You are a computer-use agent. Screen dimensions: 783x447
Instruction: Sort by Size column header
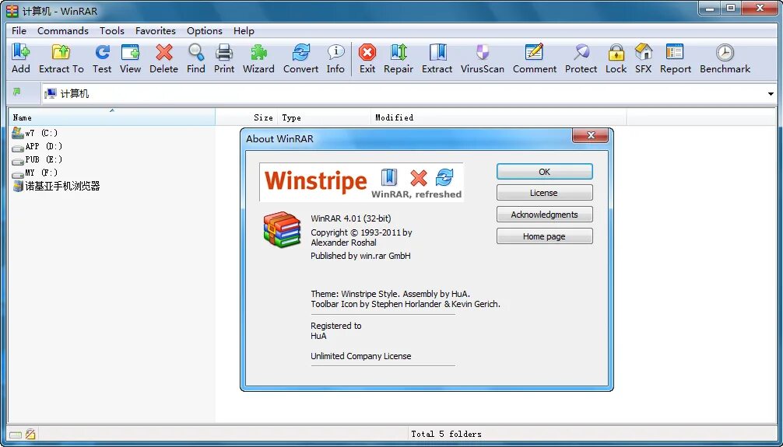(246, 117)
